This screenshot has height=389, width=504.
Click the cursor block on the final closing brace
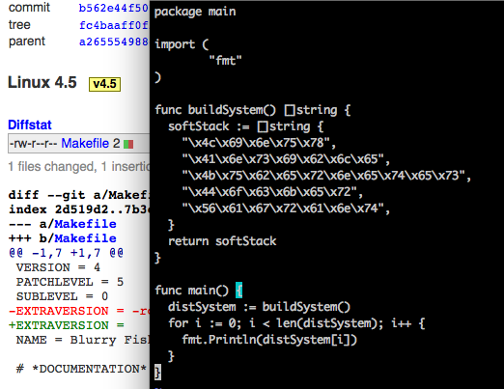(x=157, y=373)
